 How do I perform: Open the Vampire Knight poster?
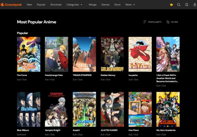click(x=56, y=109)
